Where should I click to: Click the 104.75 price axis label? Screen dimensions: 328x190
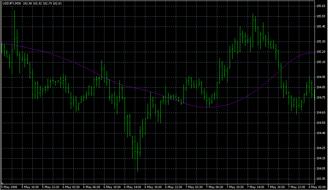(321, 98)
